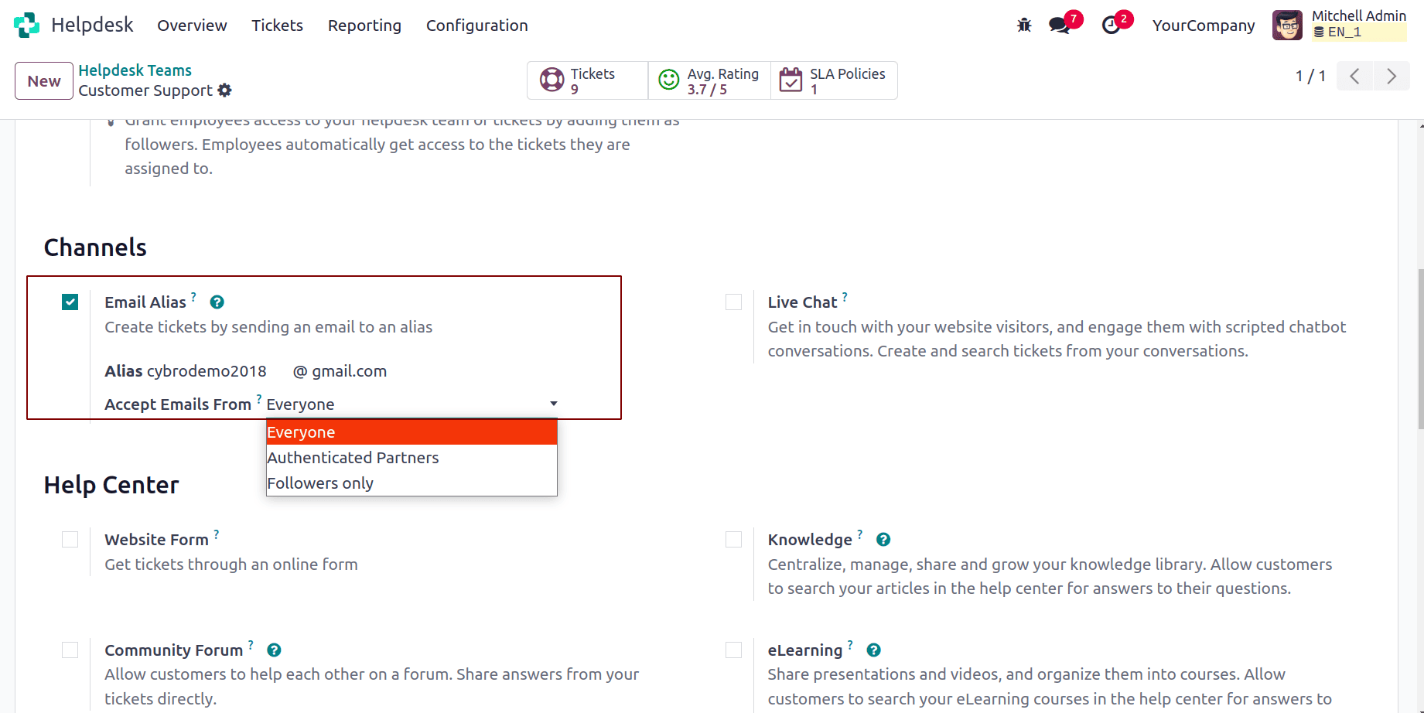Open the messages icon showing 7 notifications
The image size is (1424, 713).
1059,25
